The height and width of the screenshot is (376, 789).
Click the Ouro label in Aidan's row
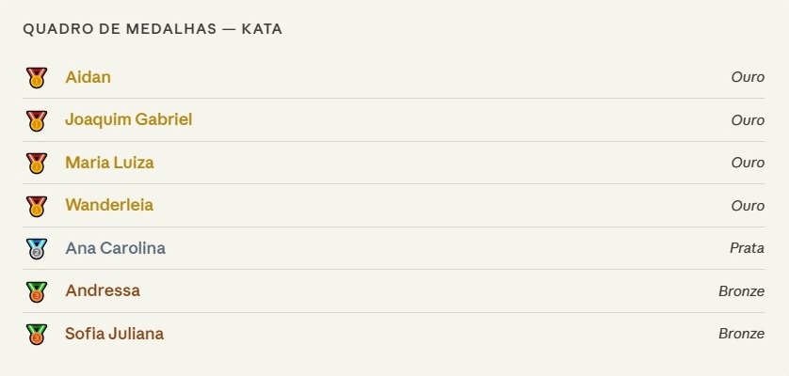748,77
